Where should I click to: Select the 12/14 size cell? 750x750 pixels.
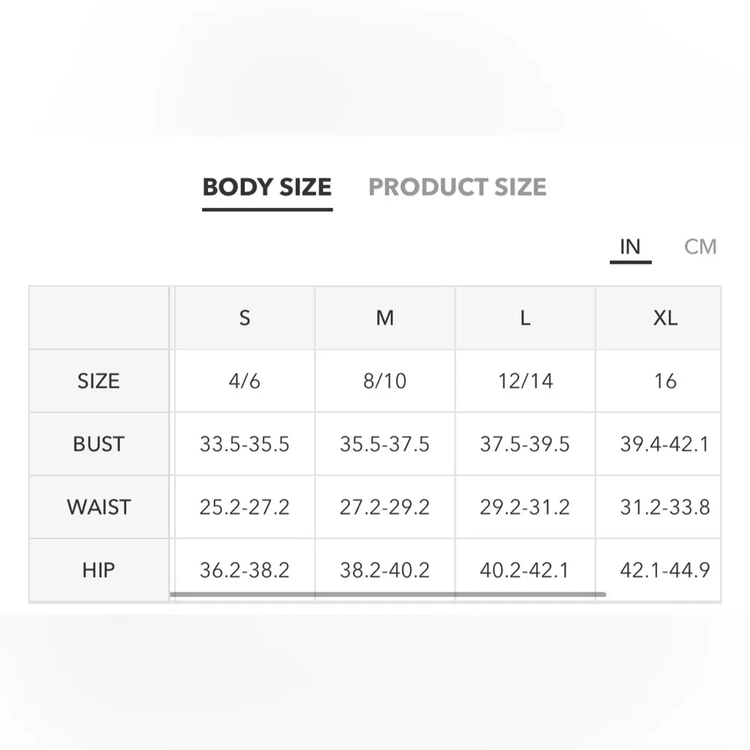coord(525,381)
